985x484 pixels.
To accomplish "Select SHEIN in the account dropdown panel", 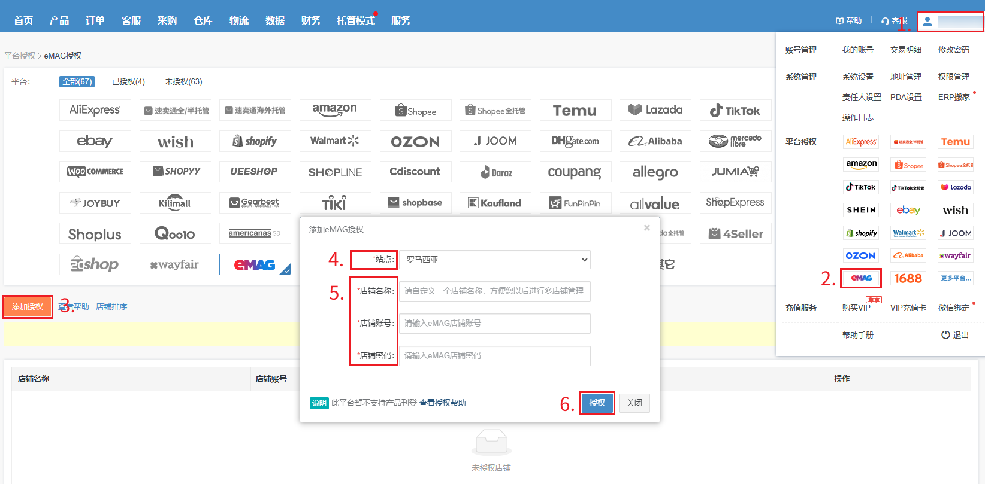I will (861, 210).
